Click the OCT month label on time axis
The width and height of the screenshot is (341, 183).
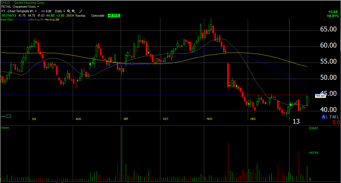tap(166, 119)
